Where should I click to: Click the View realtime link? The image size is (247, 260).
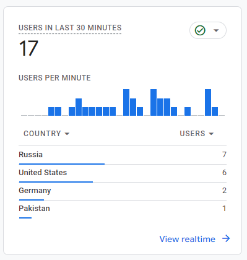(x=187, y=239)
